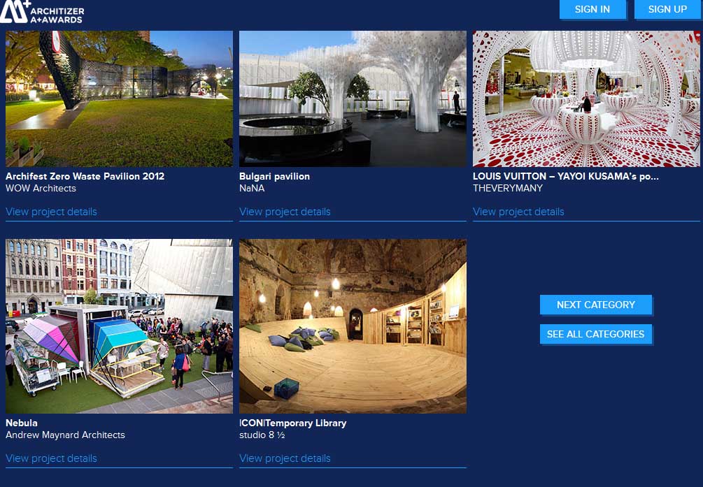
Task: Open the ICON Temporary Library image
Action: click(353, 326)
